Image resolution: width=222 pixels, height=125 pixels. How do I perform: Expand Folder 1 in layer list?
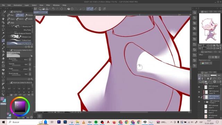(x=204, y=102)
